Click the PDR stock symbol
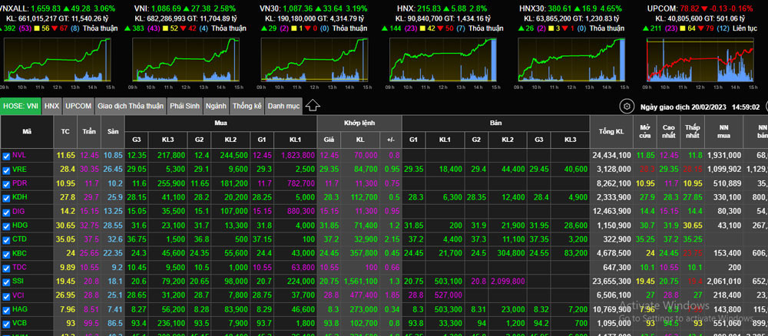 [x=19, y=183]
